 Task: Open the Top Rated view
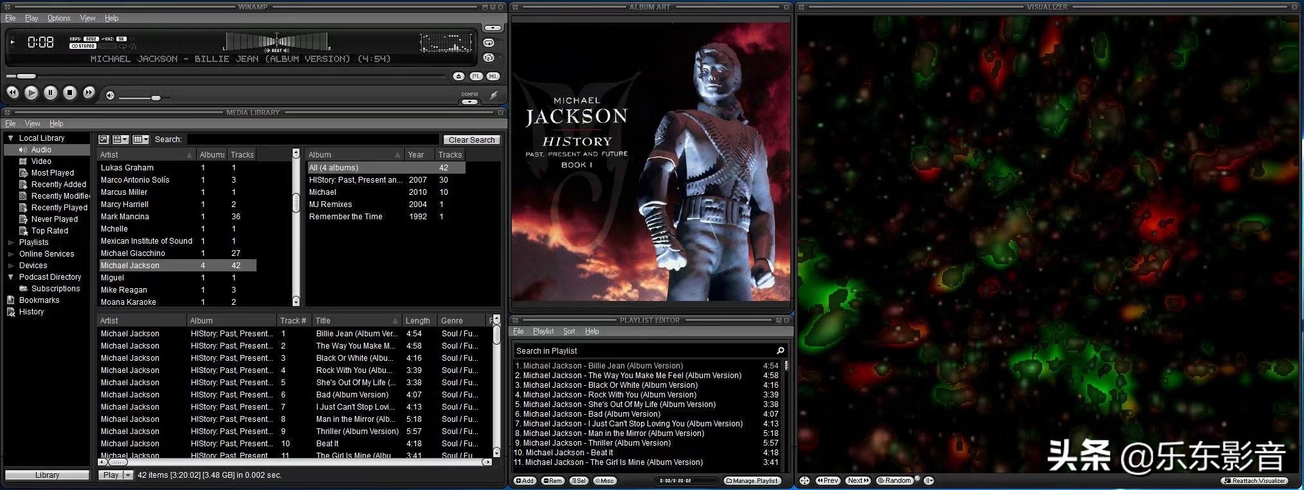(x=50, y=231)
